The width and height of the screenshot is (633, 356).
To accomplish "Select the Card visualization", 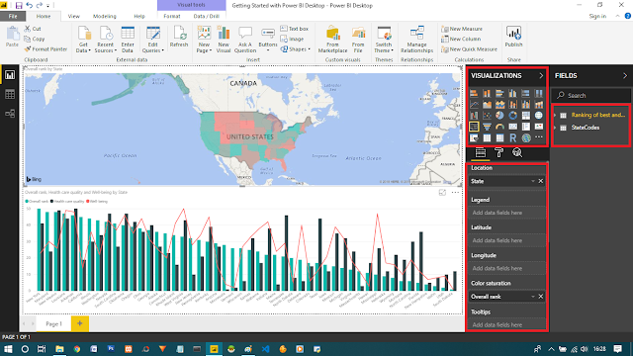I will (x=512, y=127).
